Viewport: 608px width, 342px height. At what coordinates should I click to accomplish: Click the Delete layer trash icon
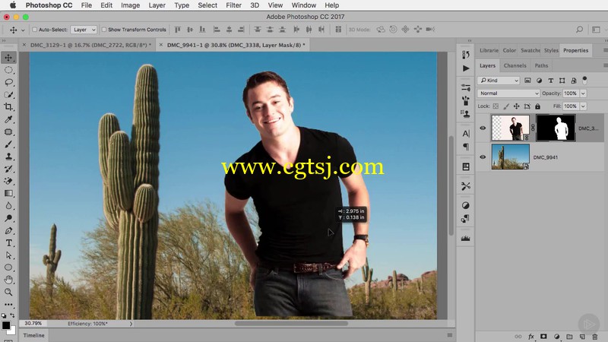coord(595,337)
